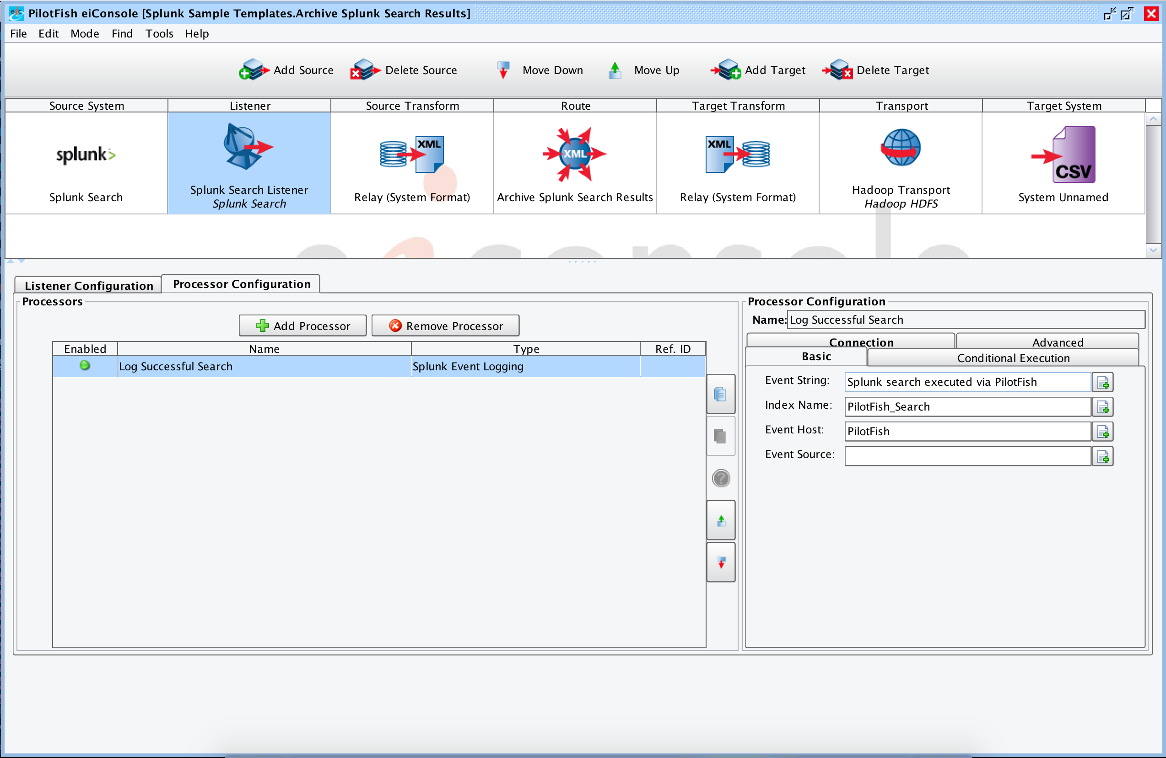Move processor up with green arrow button
Screen dimensions: 1166x758
[721, 521]
